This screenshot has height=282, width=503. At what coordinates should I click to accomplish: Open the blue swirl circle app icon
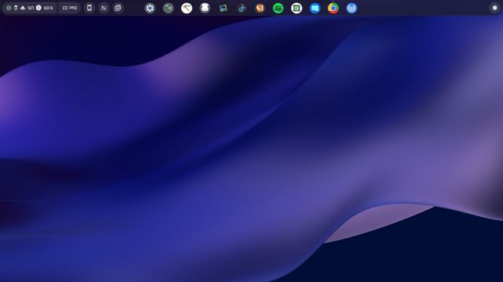[x=351, y=8]
